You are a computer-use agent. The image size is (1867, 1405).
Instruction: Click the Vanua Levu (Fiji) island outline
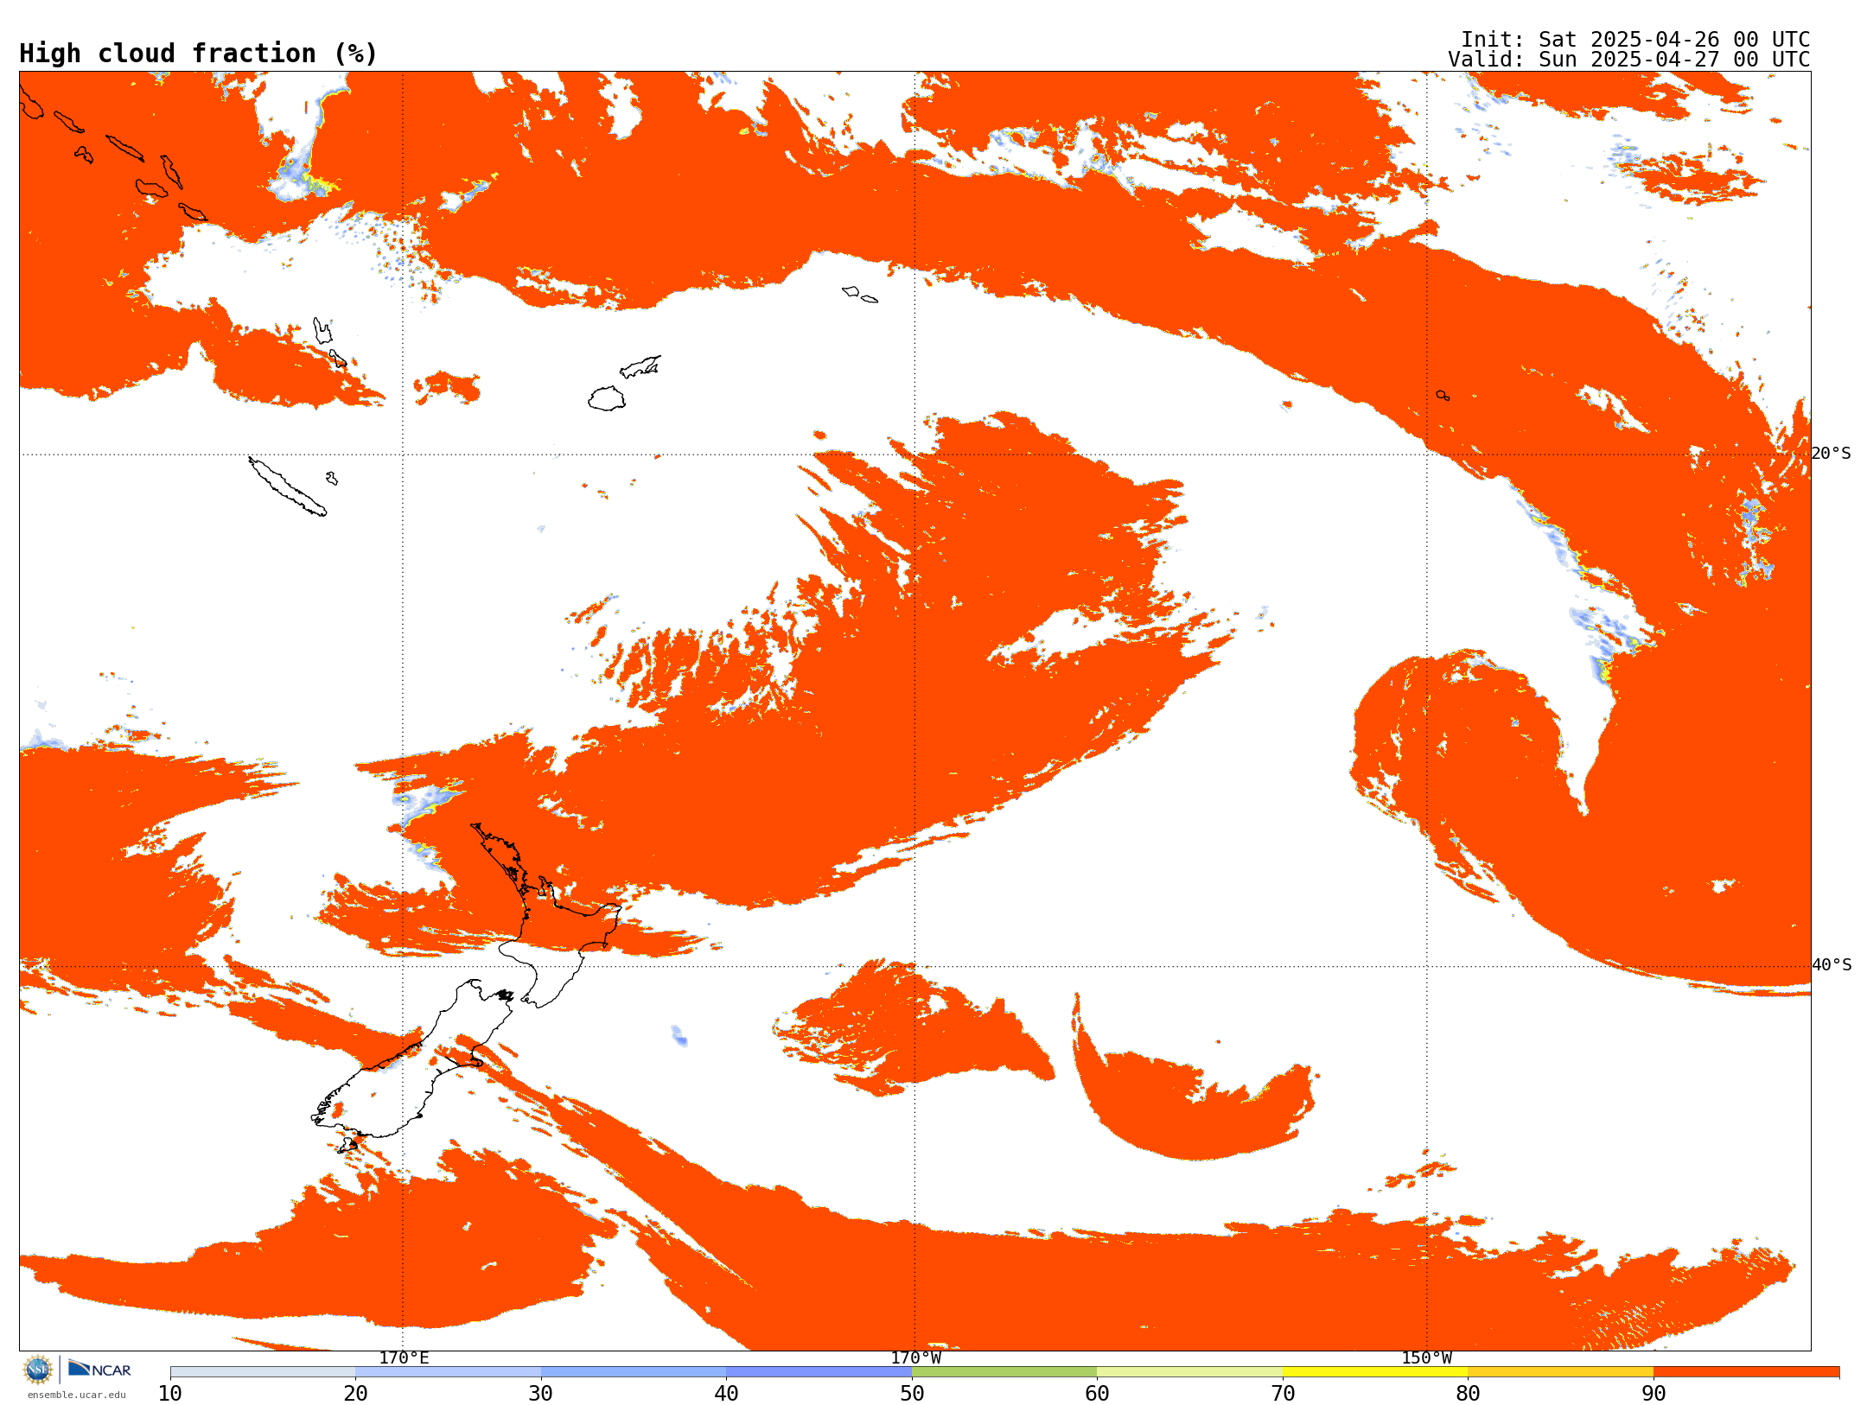click(x=640, y=366)
